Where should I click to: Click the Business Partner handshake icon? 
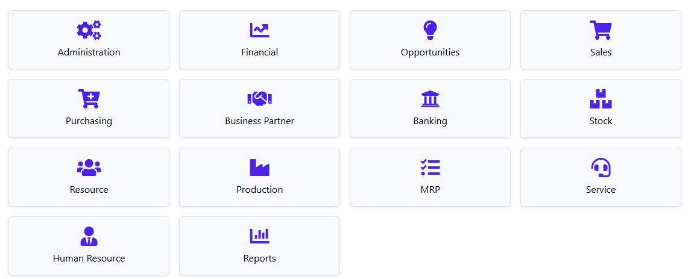(x=259, y=99)
